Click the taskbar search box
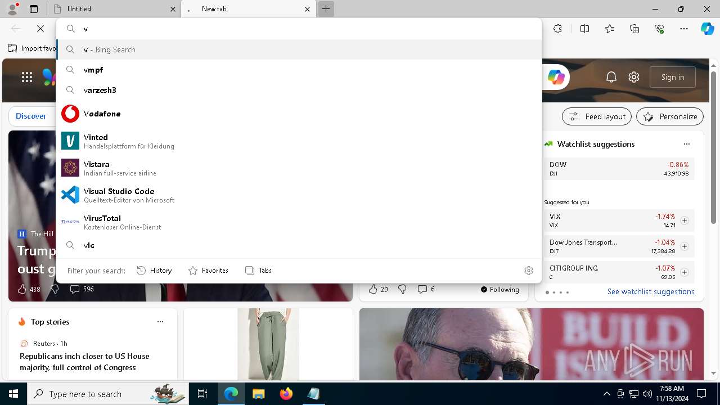Screen dimensions: 720x405 [107, 394]
